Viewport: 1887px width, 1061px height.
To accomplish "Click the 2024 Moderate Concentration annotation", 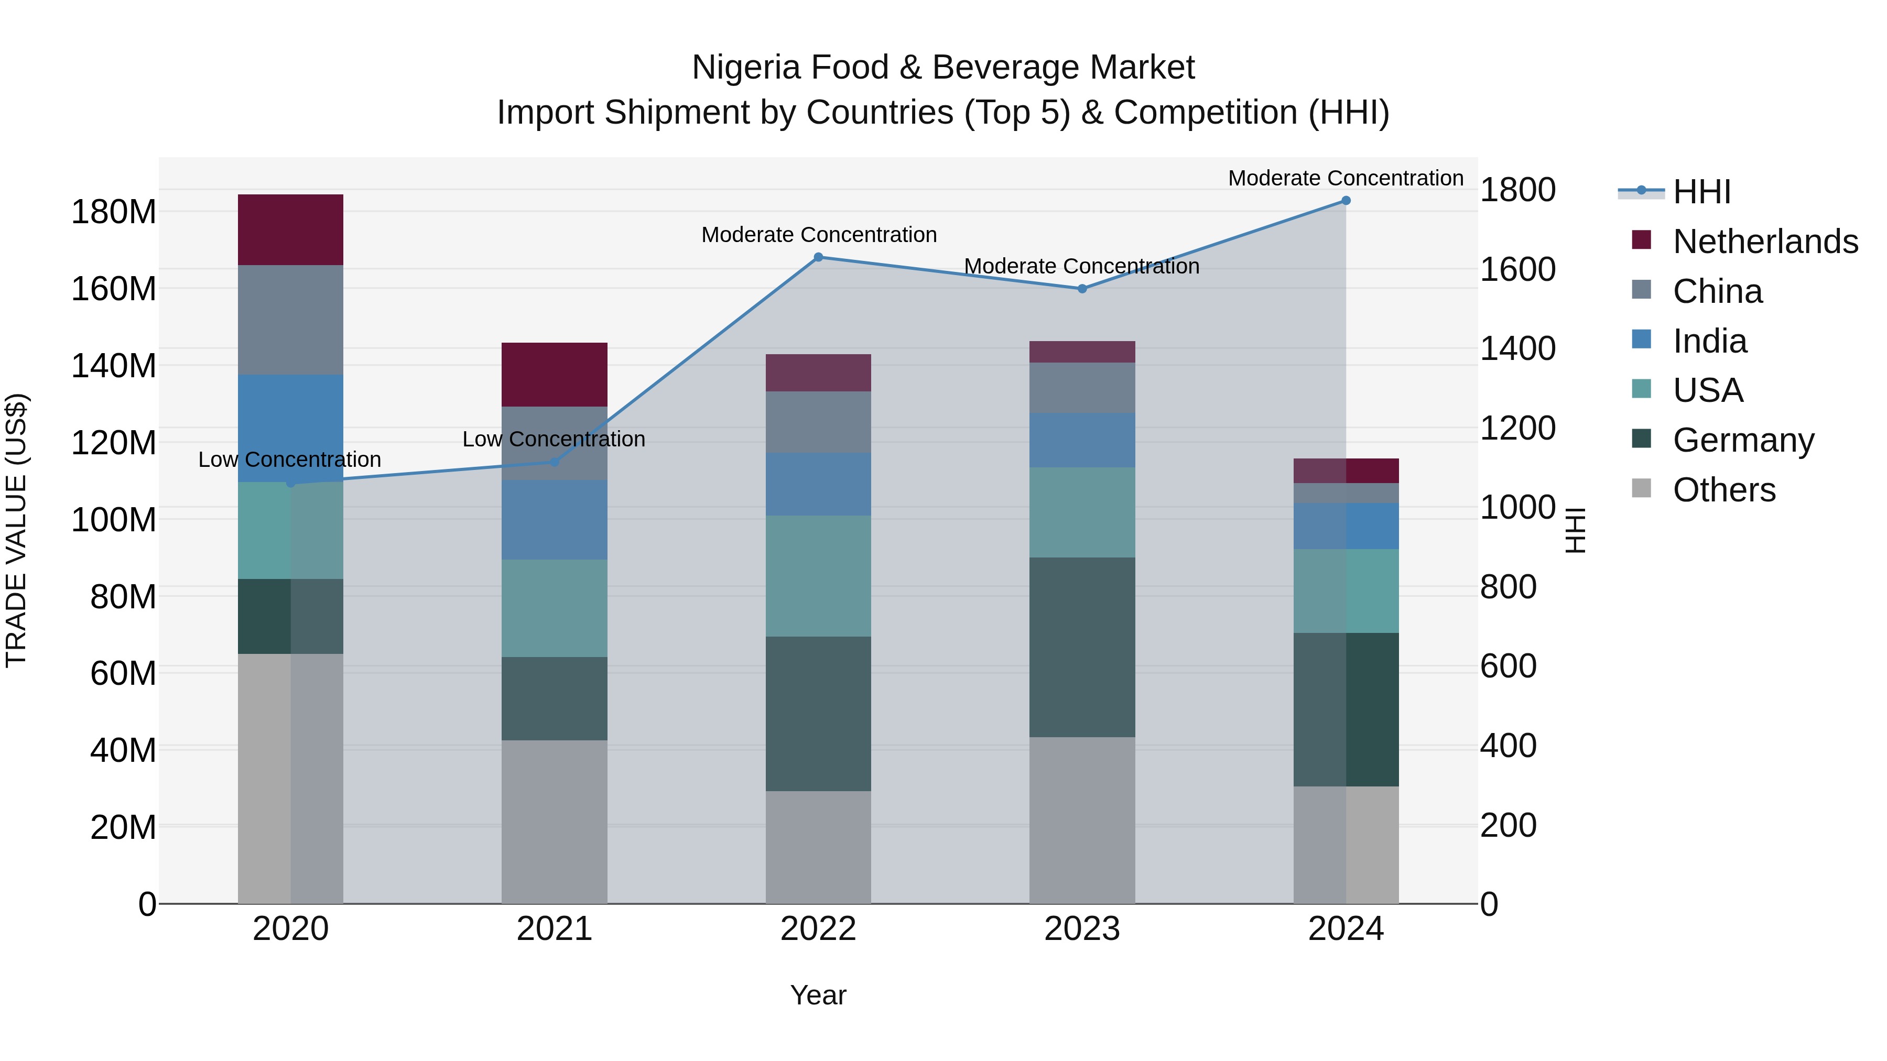I will [1346, 179].
